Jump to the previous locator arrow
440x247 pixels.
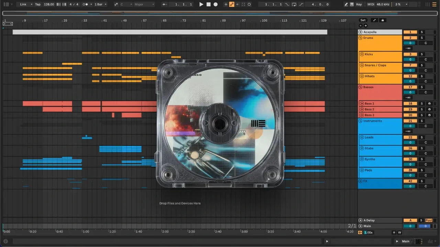361,25
